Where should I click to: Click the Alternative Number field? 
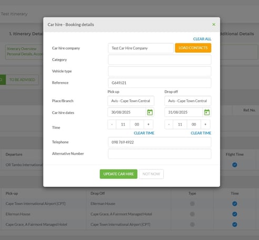point(160,153)
